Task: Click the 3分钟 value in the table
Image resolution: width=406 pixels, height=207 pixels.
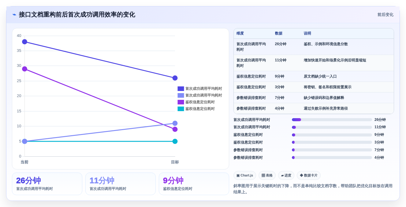Action: click(x=280, y=87)
